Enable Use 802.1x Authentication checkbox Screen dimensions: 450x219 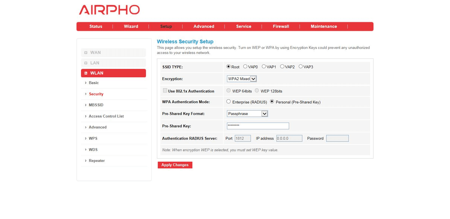pos(165,91)
